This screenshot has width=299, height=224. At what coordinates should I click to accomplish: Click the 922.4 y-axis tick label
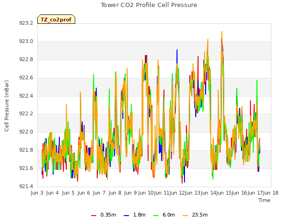coord(26,96)
